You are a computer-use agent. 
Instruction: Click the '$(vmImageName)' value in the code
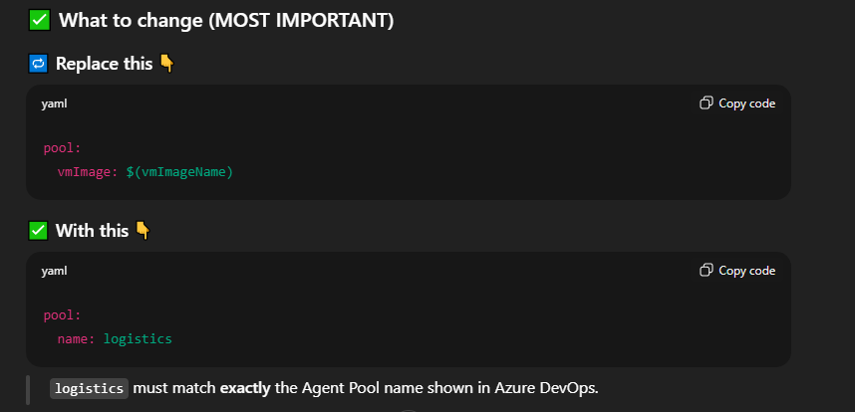[178, 172]
